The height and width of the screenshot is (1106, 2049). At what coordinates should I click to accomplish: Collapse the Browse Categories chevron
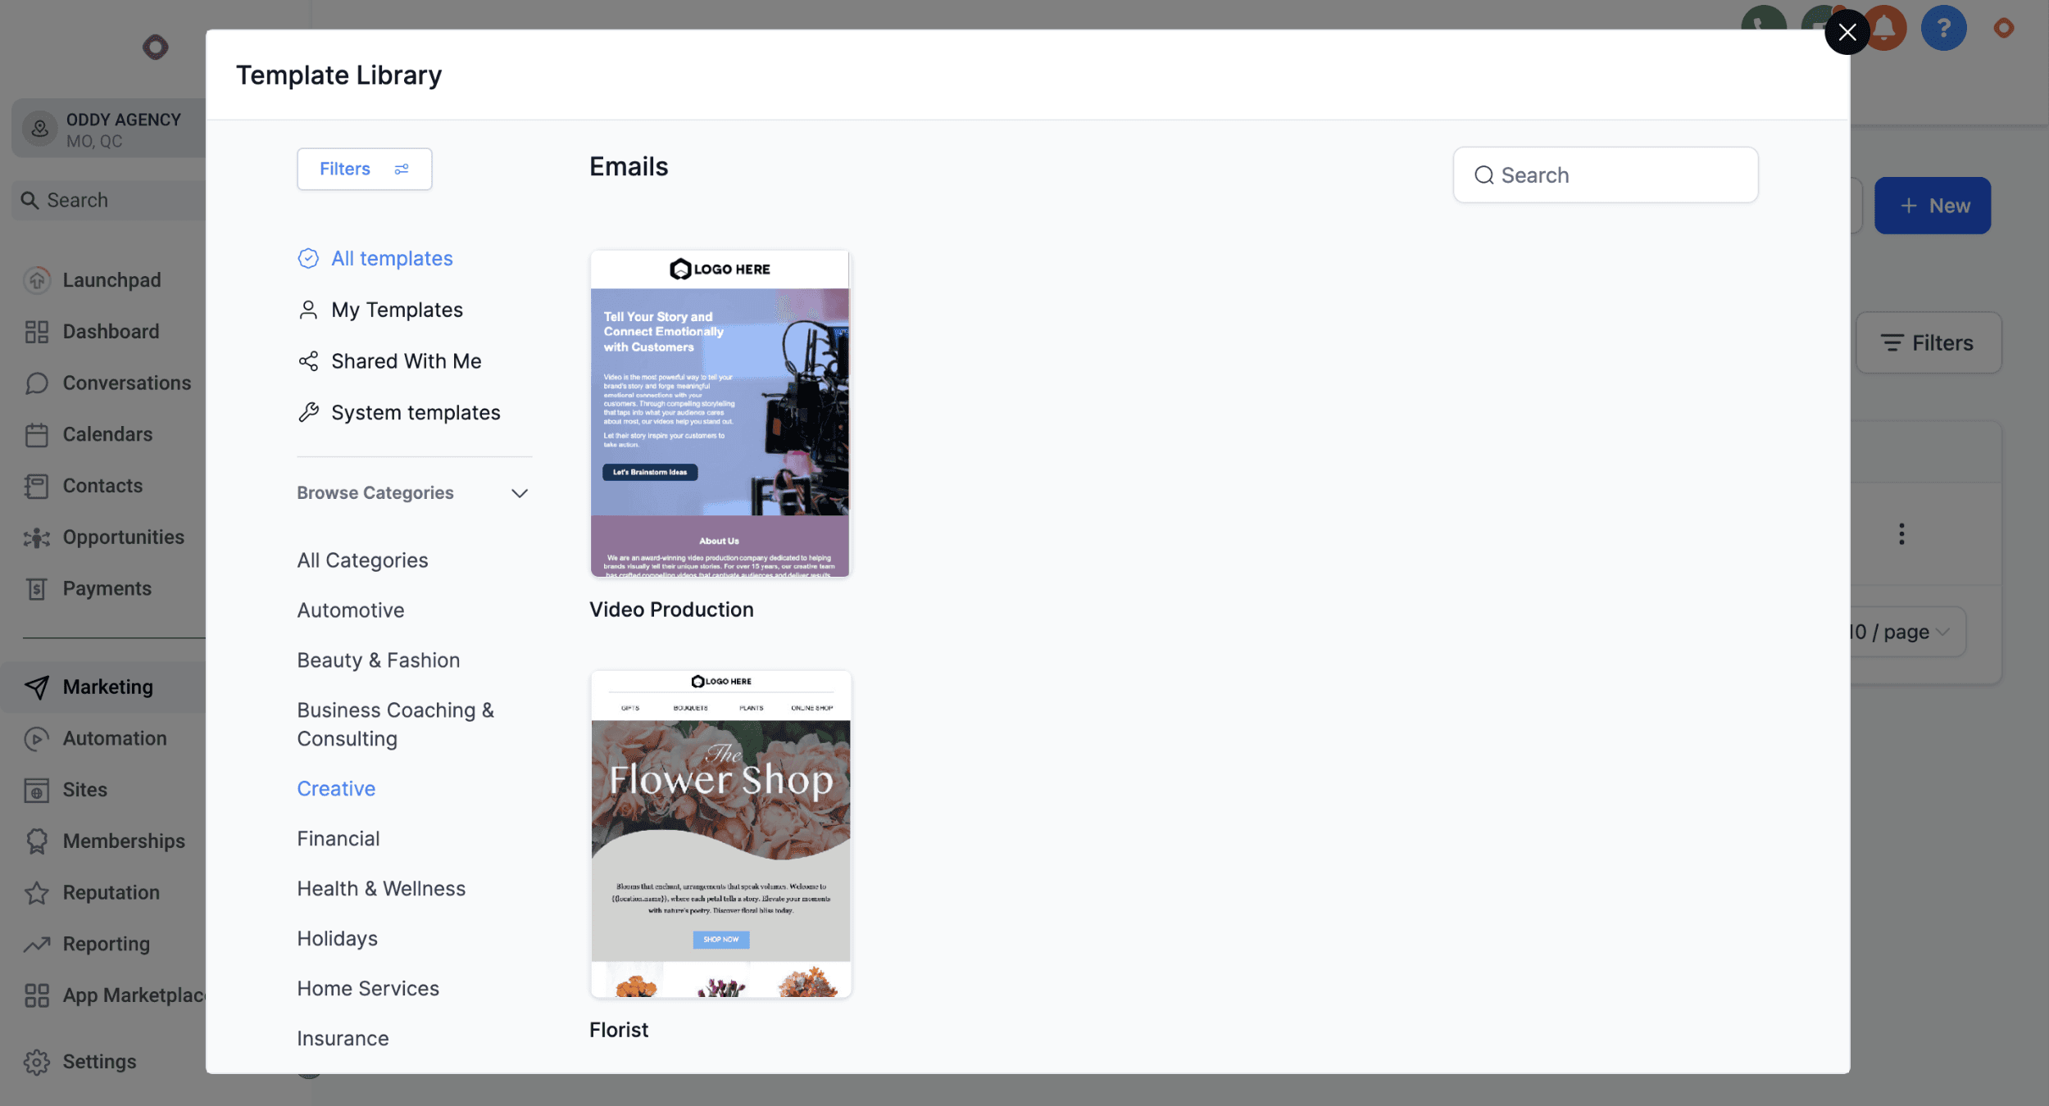pos(519,493)
